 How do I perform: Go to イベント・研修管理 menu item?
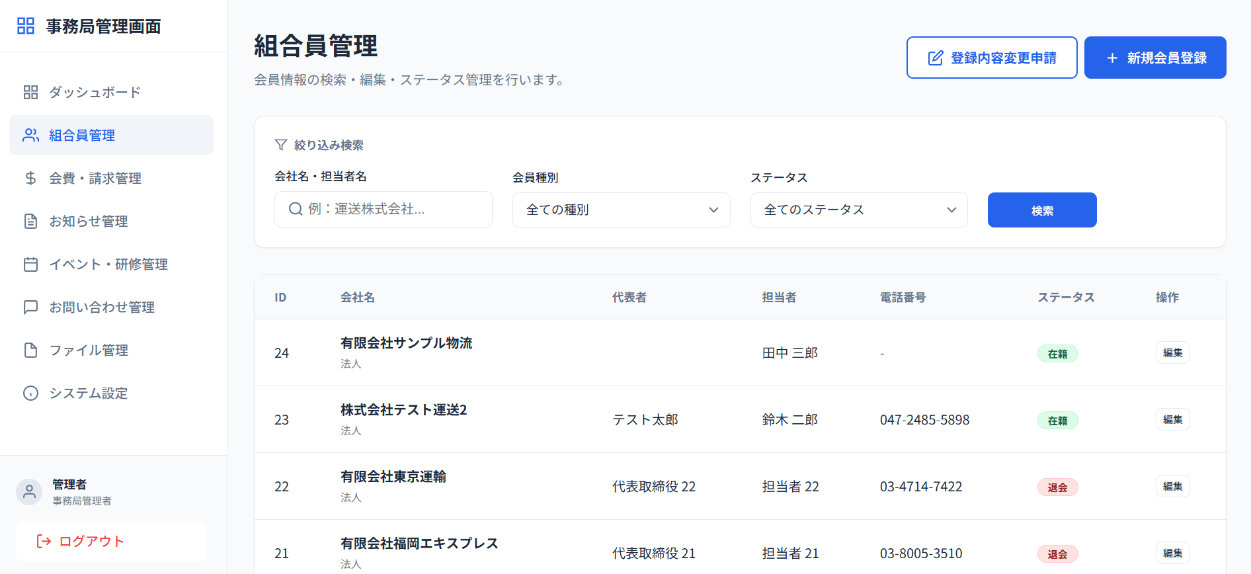point(108,264)
